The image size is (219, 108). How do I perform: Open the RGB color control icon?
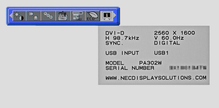48,16
